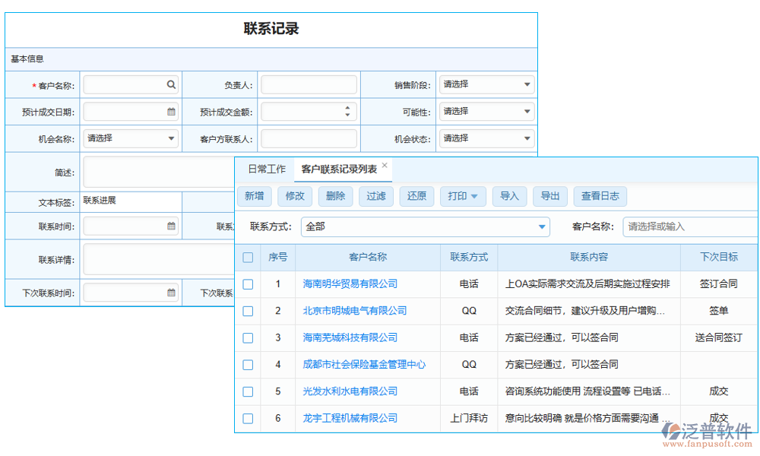This screenshot has height=456, width=760.
Task: Click the 泛普软件 logo at bottom right
Action: point(708,431)
